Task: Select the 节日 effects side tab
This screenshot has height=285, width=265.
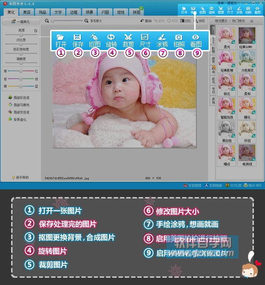Action: [213, 90]
